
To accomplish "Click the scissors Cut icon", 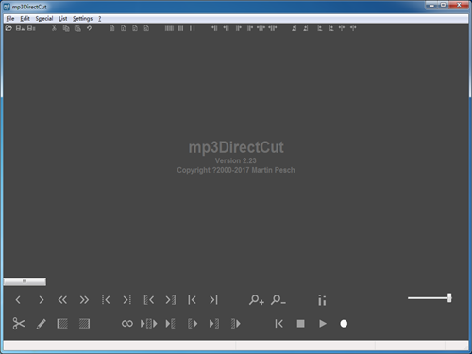I will click(19, 324).
